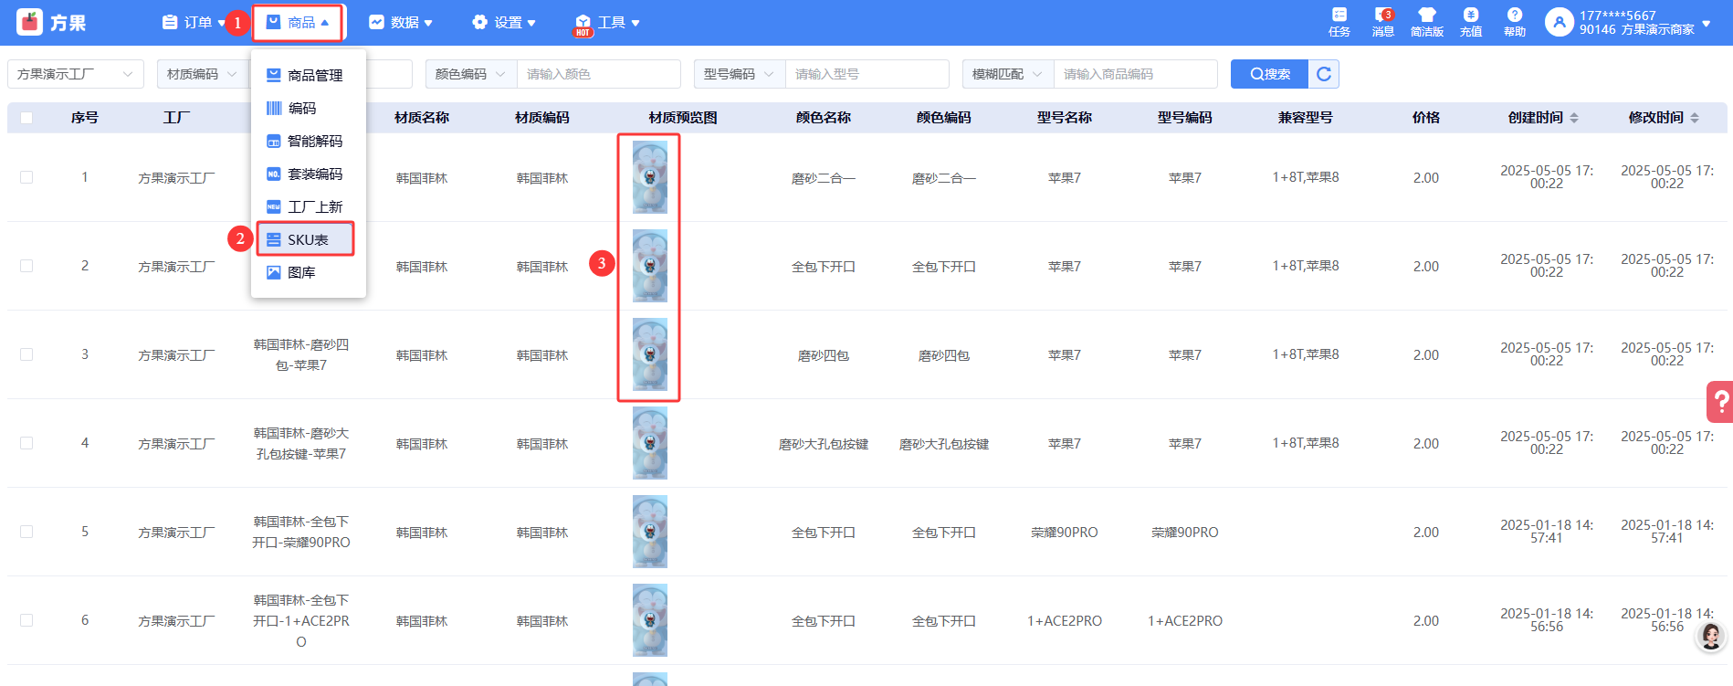Click the 智能解码 item icon
Image resolution: width=1733 pixels, height=686 pixels.
(x=274, y=141)
